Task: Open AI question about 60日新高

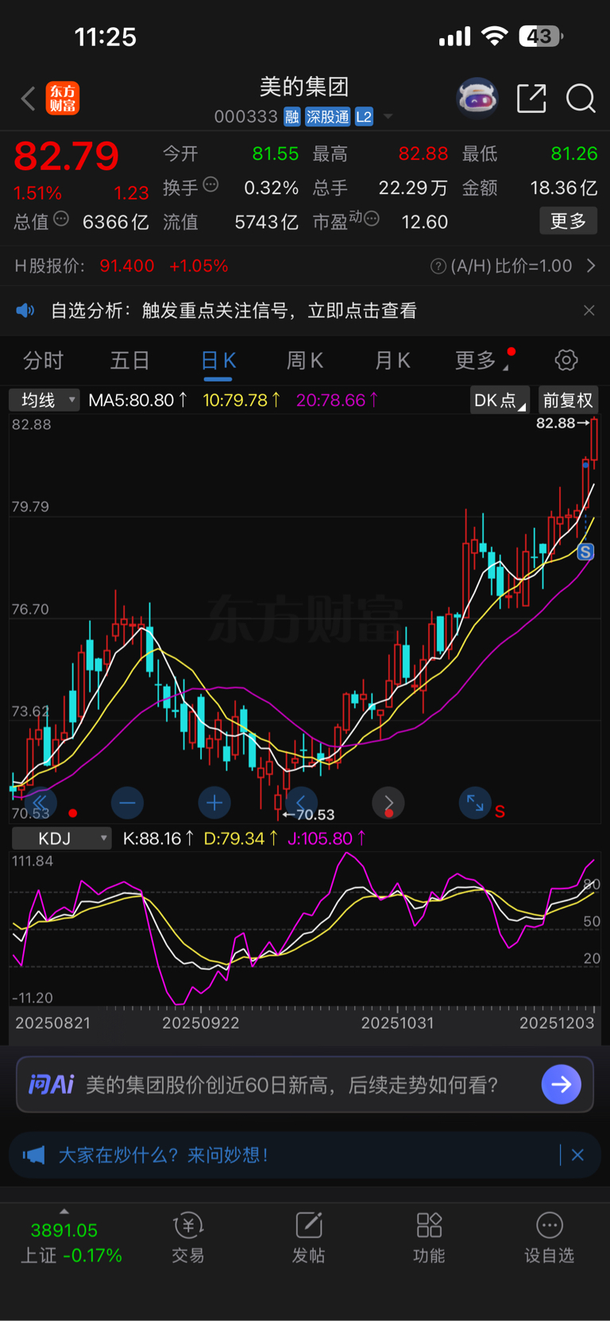Action: point(291,1085)
